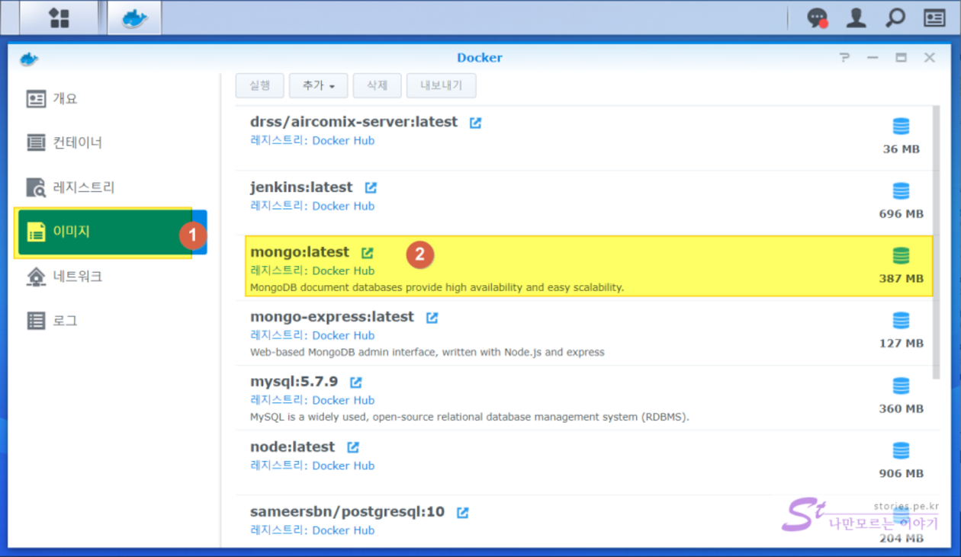
Task: Open the user account options icon
Action: 856,18
